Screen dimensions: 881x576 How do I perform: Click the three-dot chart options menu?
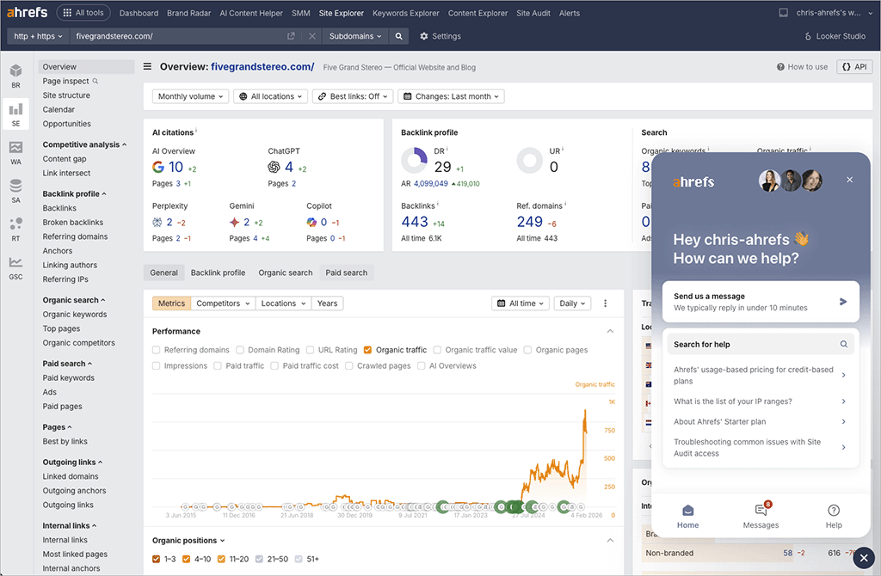point(605,303)
